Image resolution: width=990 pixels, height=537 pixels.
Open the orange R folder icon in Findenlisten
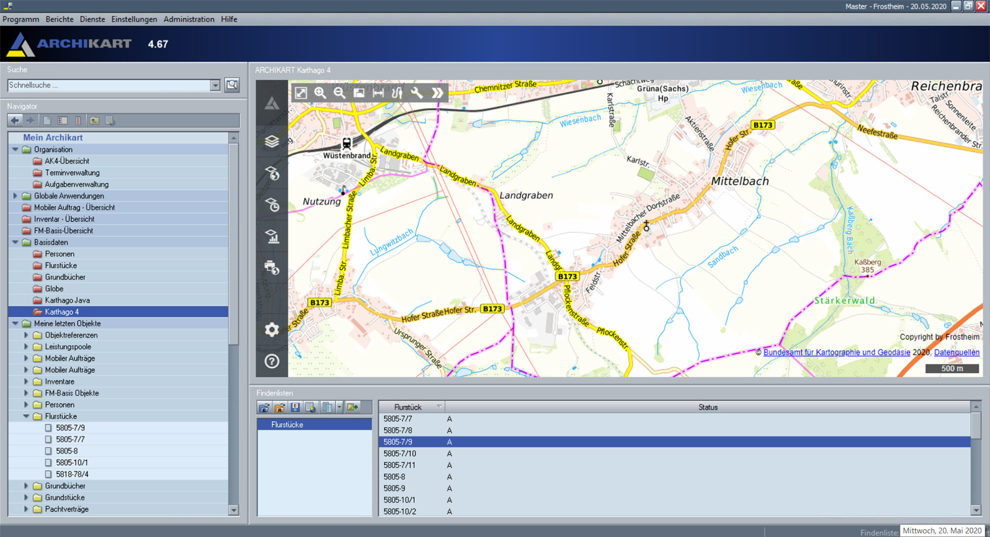280,407
